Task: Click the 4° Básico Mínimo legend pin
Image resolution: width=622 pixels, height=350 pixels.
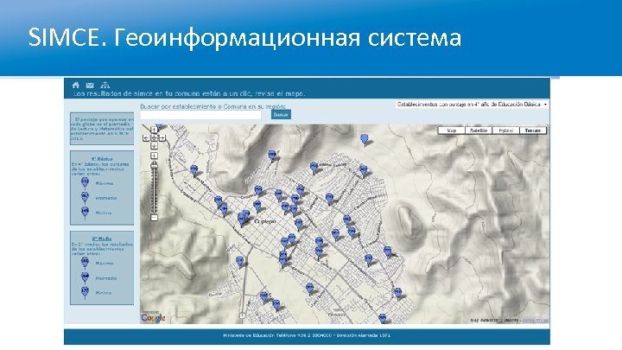Action: point(85,212)
